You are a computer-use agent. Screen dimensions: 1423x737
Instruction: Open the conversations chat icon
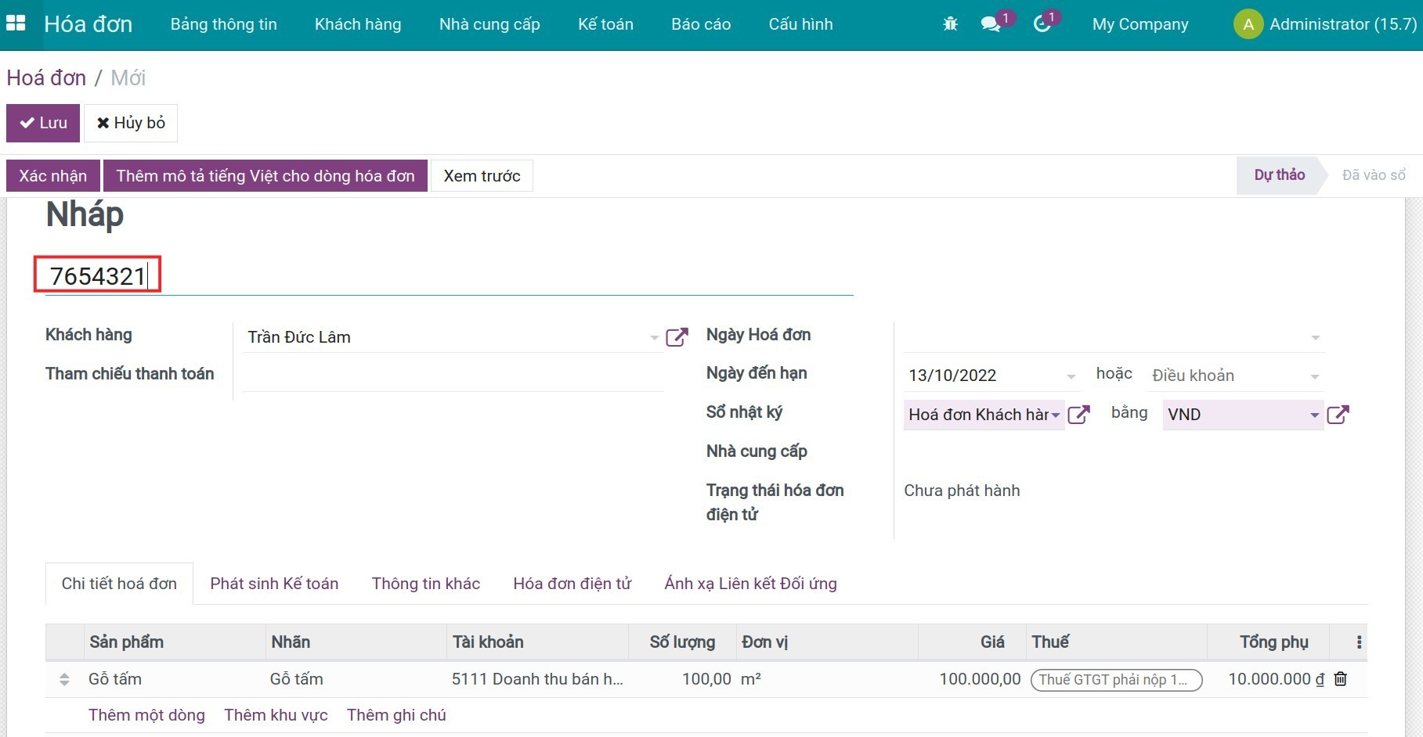[991, 24]
